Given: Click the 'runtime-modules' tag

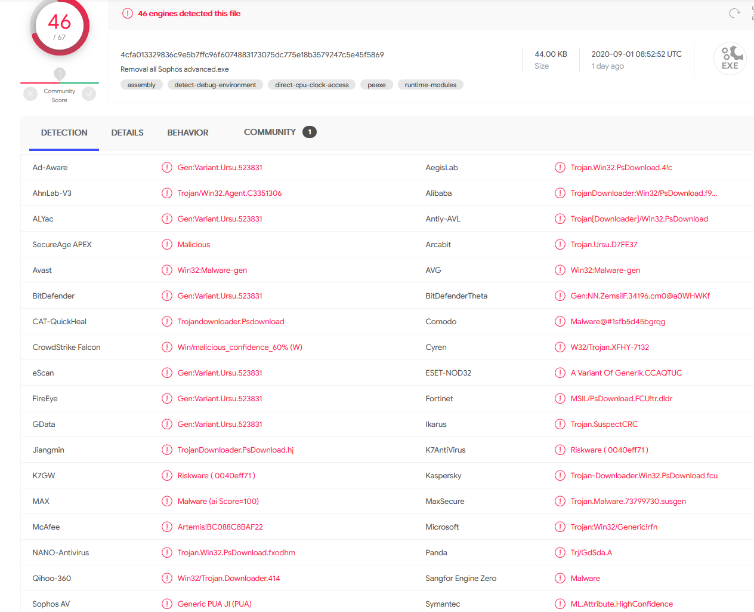Looking at the screenshot, I should [x=431, y=85].
